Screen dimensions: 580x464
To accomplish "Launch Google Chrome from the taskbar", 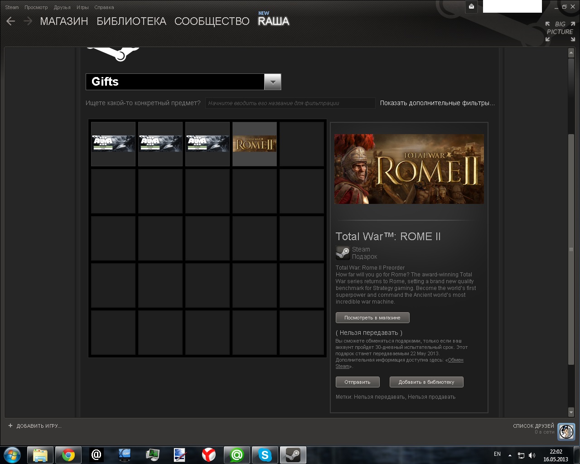I will [68, 454].
